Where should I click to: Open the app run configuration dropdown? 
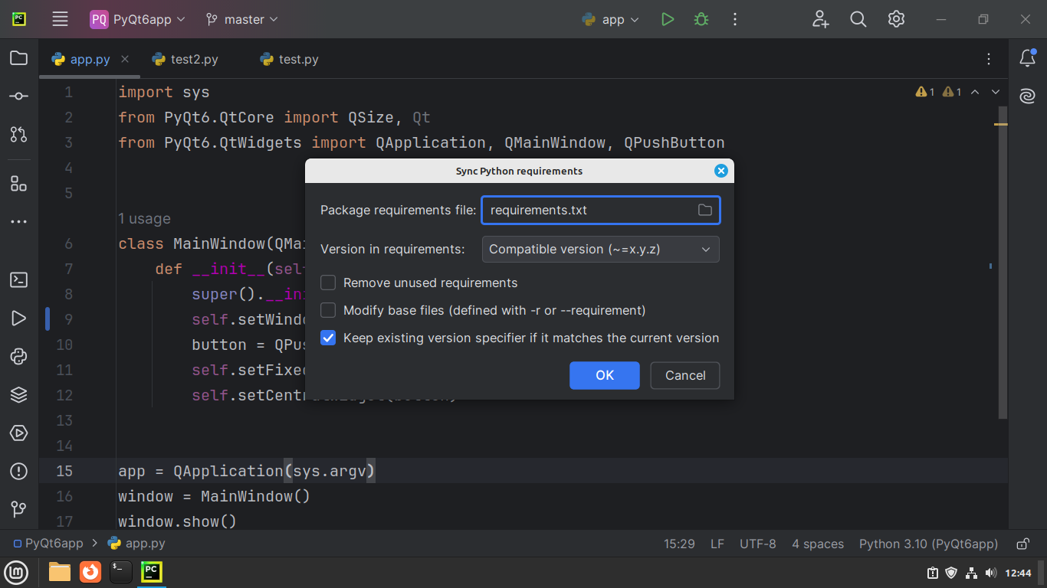point(611,20)
